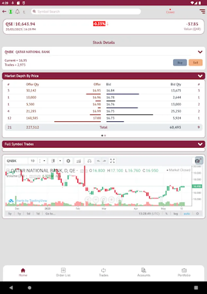Click the 16.950 price label on axis
This screenshot has width=207, height=294.
click(x=197, y=186)
